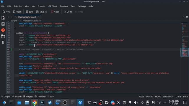Click the wine64 command on line 113

click(x=22, y=73)
